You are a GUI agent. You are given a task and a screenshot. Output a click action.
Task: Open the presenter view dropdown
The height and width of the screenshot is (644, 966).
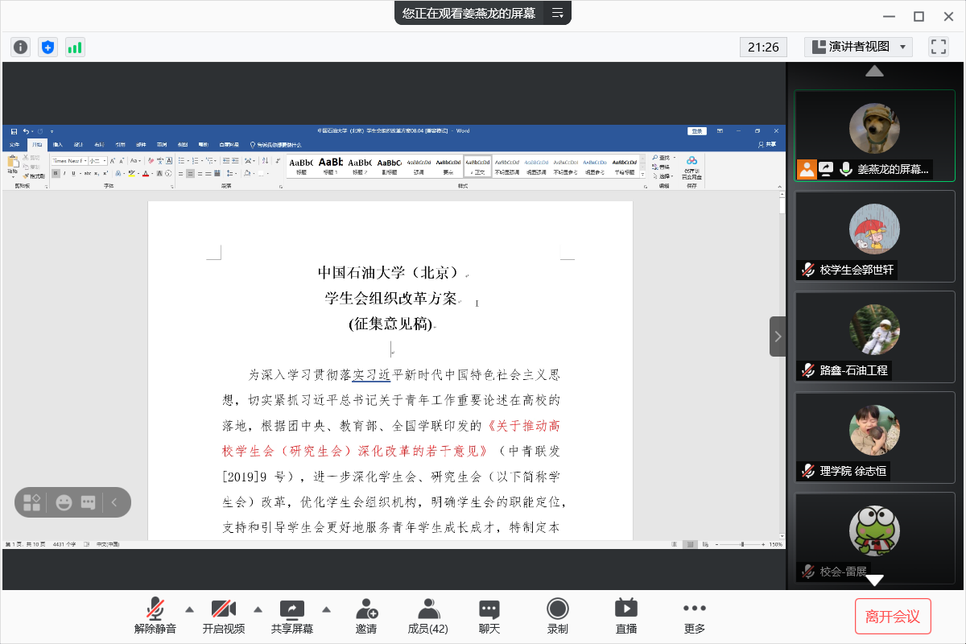click(x=858, y=47)
